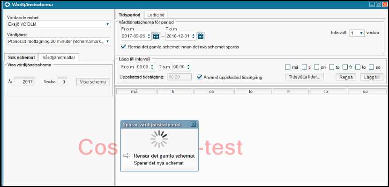Maximize the Vårdtjänstschema window
Viewport: 389px width, 187px height.
point(378,4)
